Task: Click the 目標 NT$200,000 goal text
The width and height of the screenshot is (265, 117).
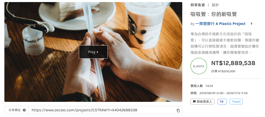Action: pos(223,71)
